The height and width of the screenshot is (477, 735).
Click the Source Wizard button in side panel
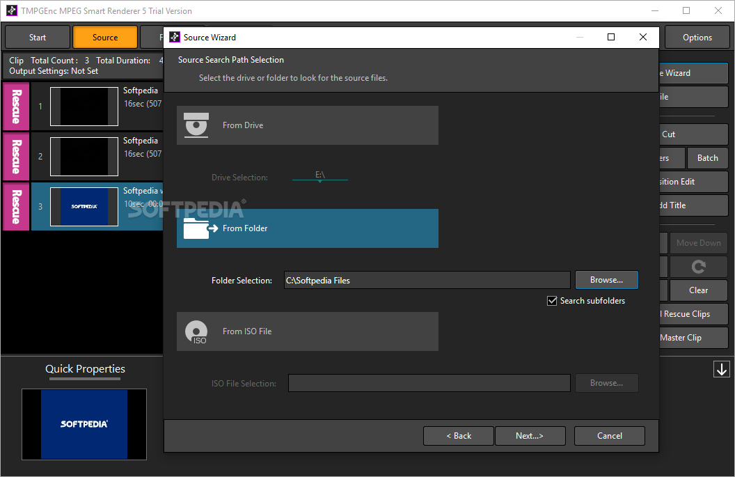(x=693, y=73)
